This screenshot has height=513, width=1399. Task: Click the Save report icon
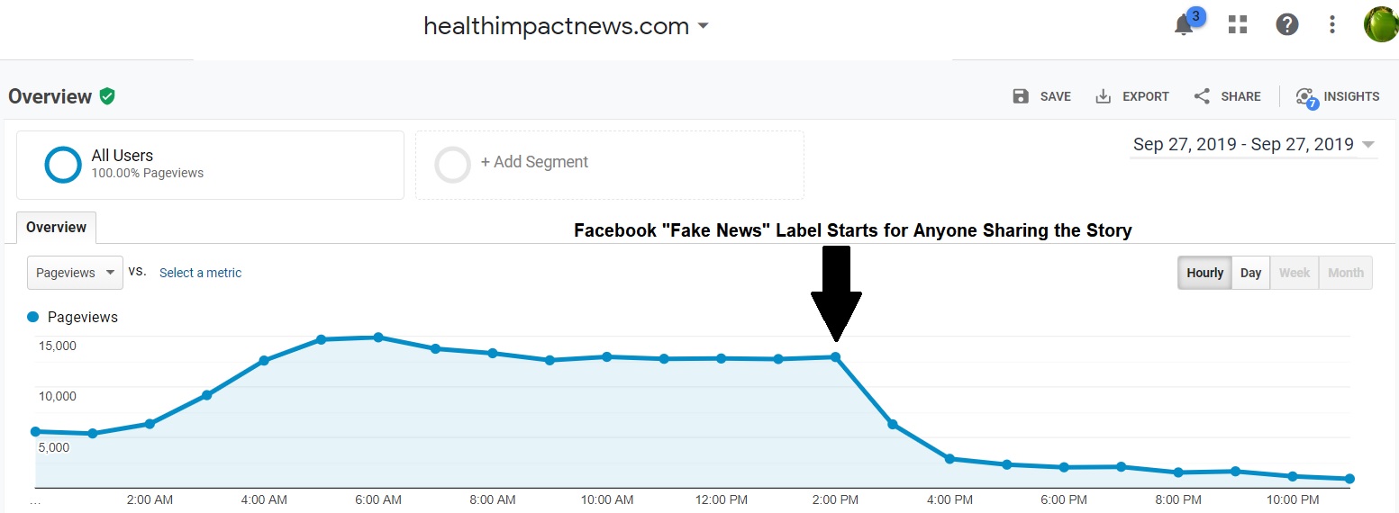[1021, 96]
